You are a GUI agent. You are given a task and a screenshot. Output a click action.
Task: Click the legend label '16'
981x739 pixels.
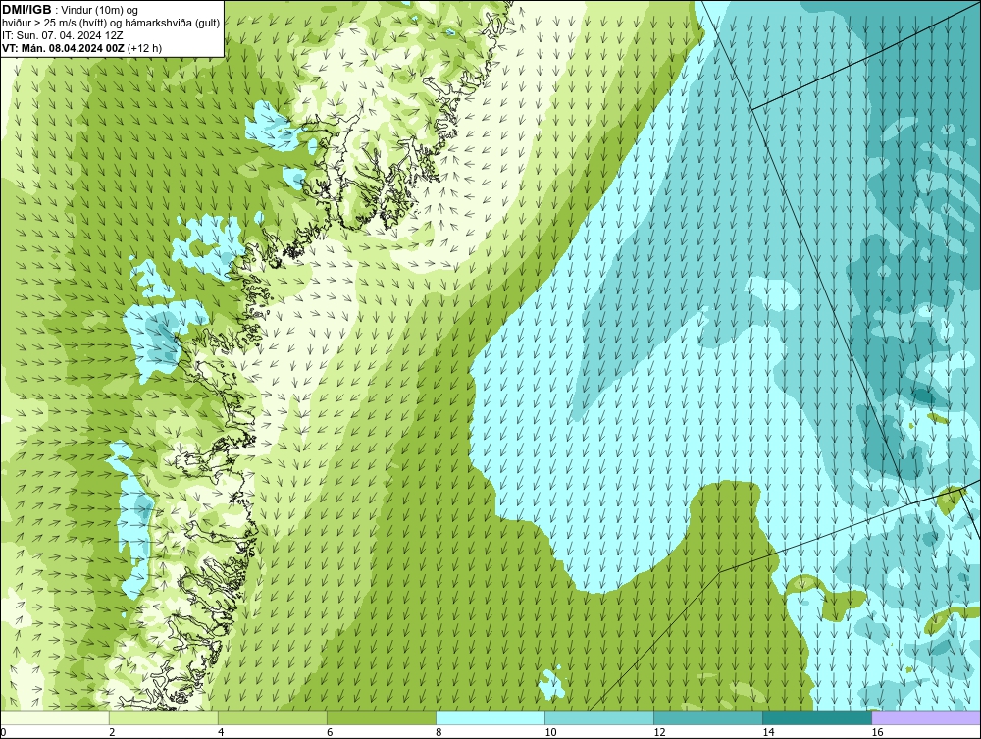877,732
